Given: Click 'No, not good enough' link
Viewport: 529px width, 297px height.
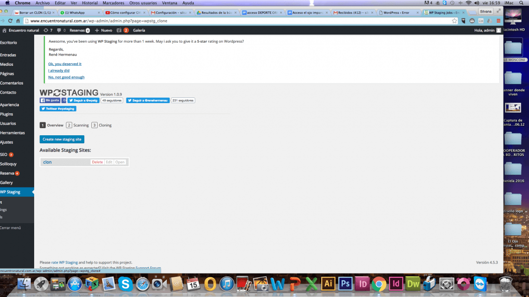Looking at the screenshot, I should point(66,77).
